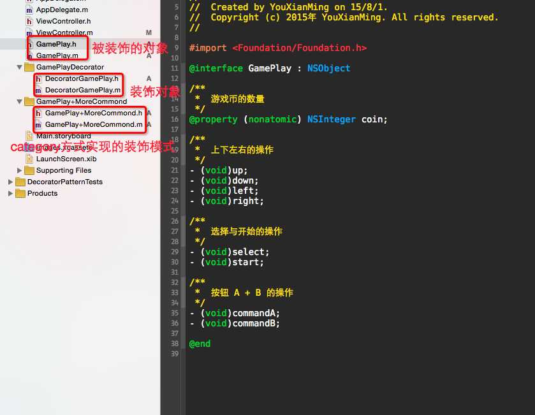Viewport: 535px width, 415px height.
Task: Open DecoratorGamePlay.m implementation
Action: 82,90
